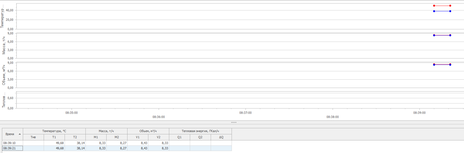This screenshot has width=464, height=153.
Task: Click the Теплов... vertical axis title
Action: pos(4,100)
